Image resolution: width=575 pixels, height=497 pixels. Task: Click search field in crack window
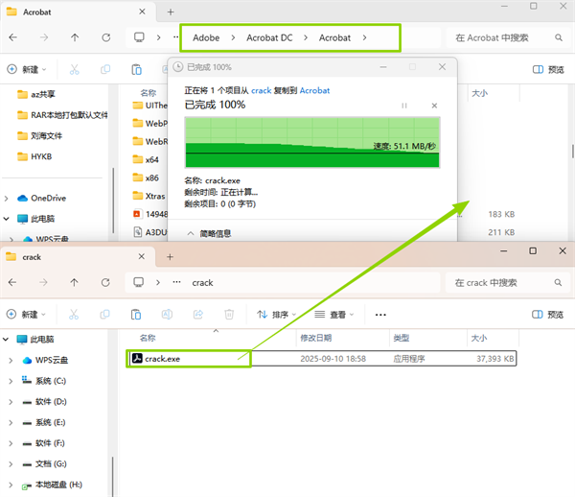click(508, 283)
